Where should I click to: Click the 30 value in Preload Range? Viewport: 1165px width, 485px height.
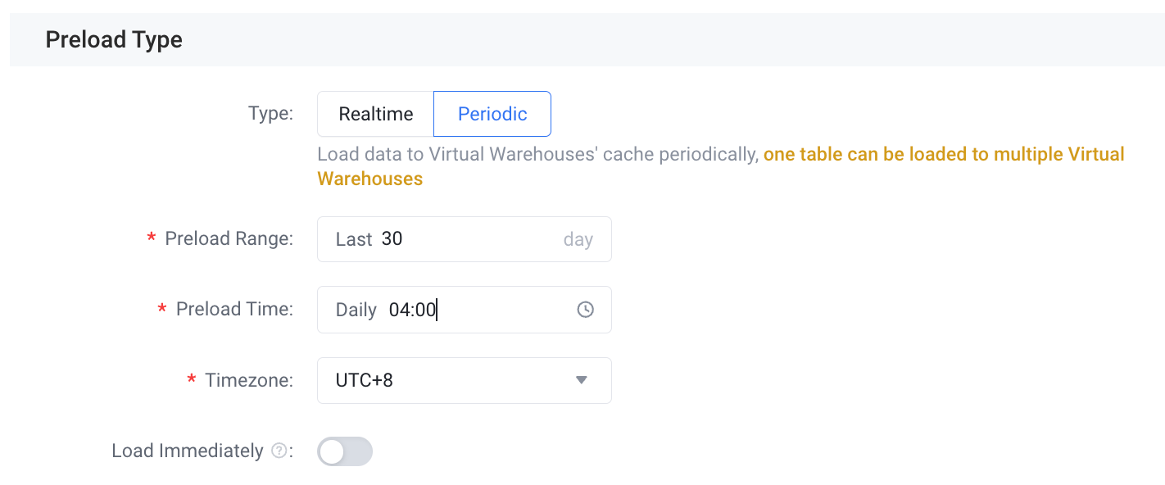392,239
